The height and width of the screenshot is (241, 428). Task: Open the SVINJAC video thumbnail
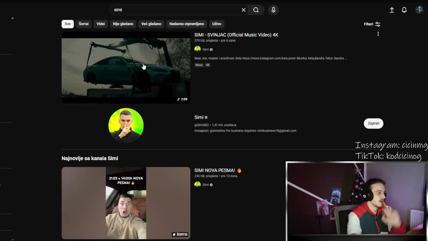(x=126, y=68)
